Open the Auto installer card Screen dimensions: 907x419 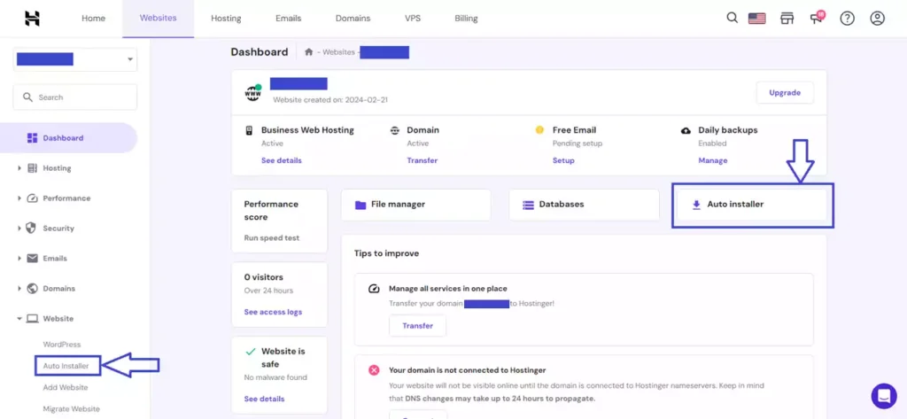pos(752,205)
